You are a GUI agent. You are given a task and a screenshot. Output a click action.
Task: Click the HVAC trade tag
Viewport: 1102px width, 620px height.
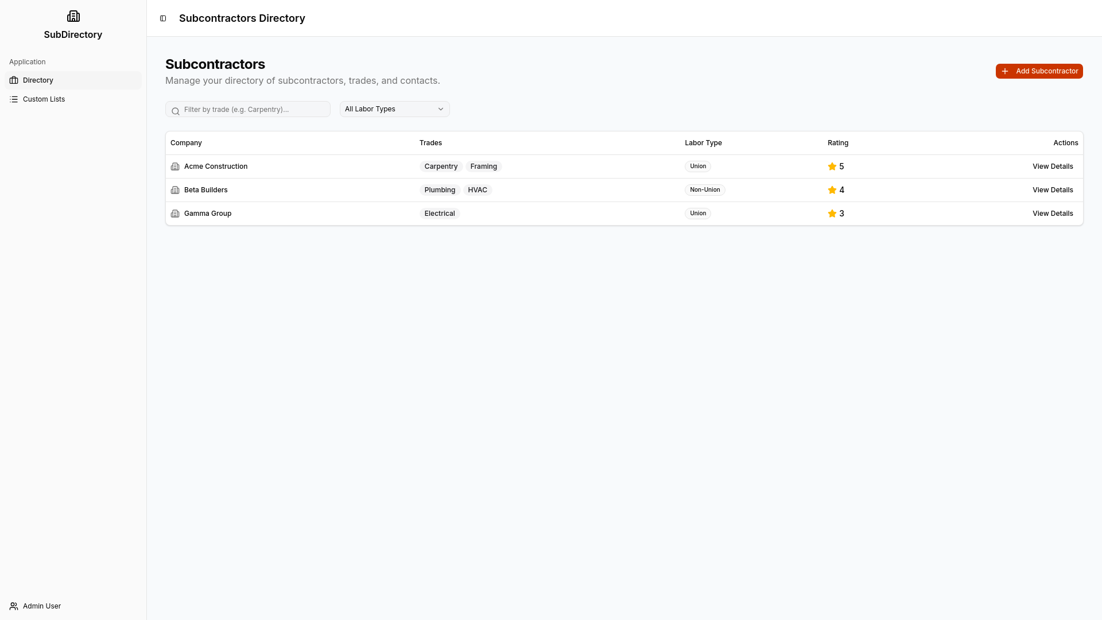tap(478, 190)
